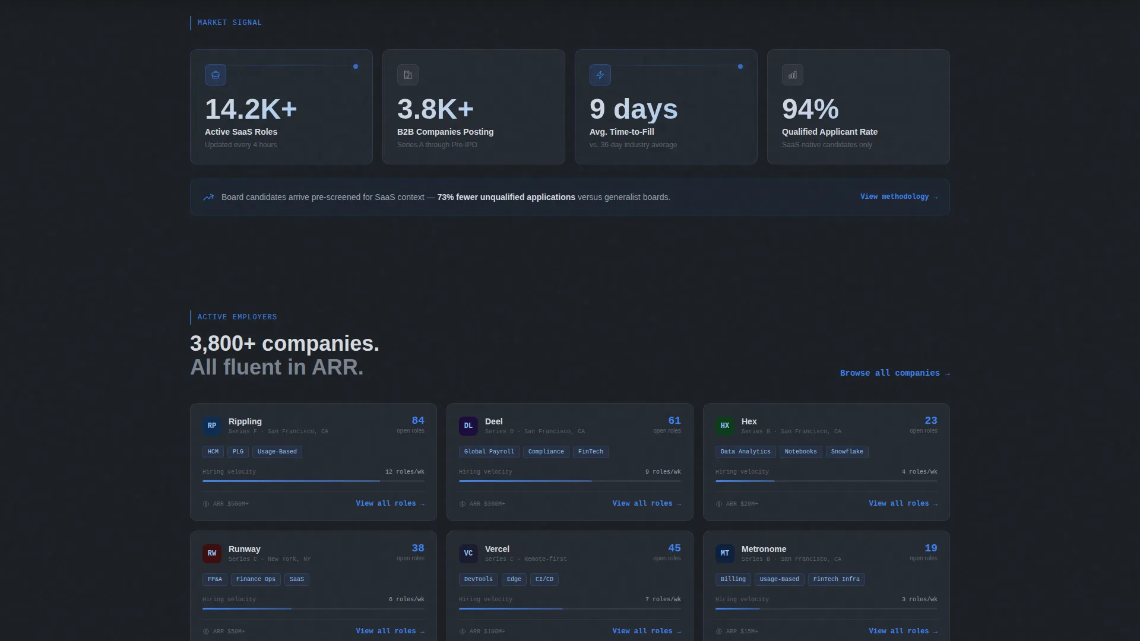This screenshot has height=641, width=1140.
Task: Click the ARR icon beside ARR $50M+
Action: click(x=206, y=632)
